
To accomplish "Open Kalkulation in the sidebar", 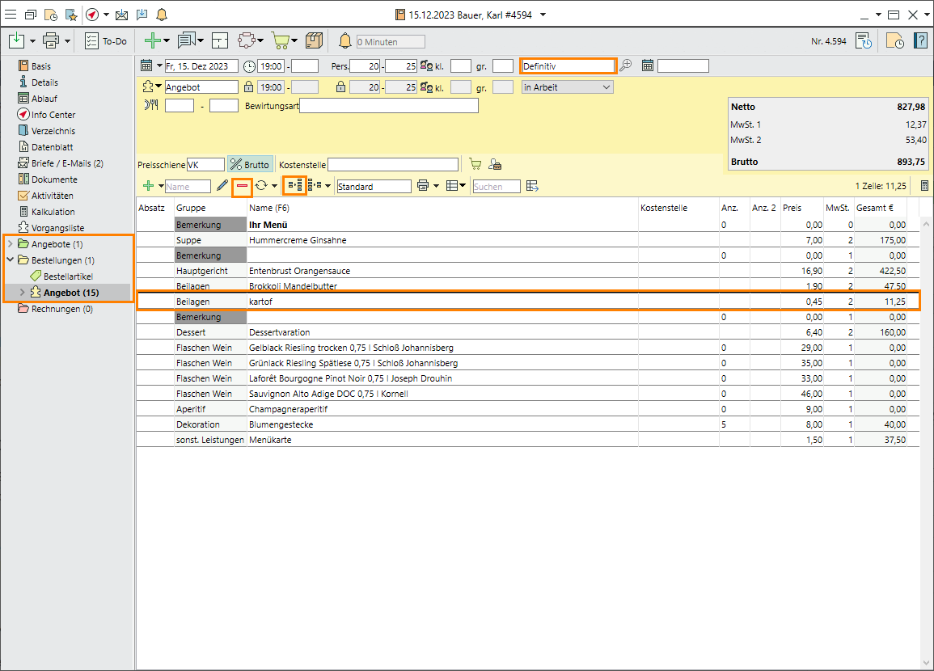I will [x=53, y=212].
